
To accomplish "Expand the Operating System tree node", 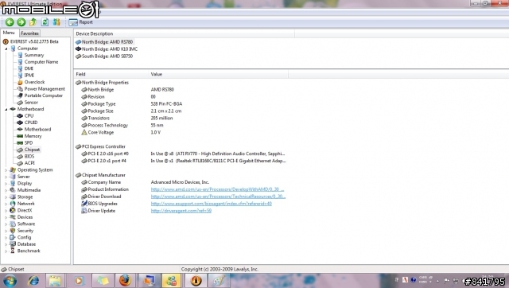I will [6, 170].
